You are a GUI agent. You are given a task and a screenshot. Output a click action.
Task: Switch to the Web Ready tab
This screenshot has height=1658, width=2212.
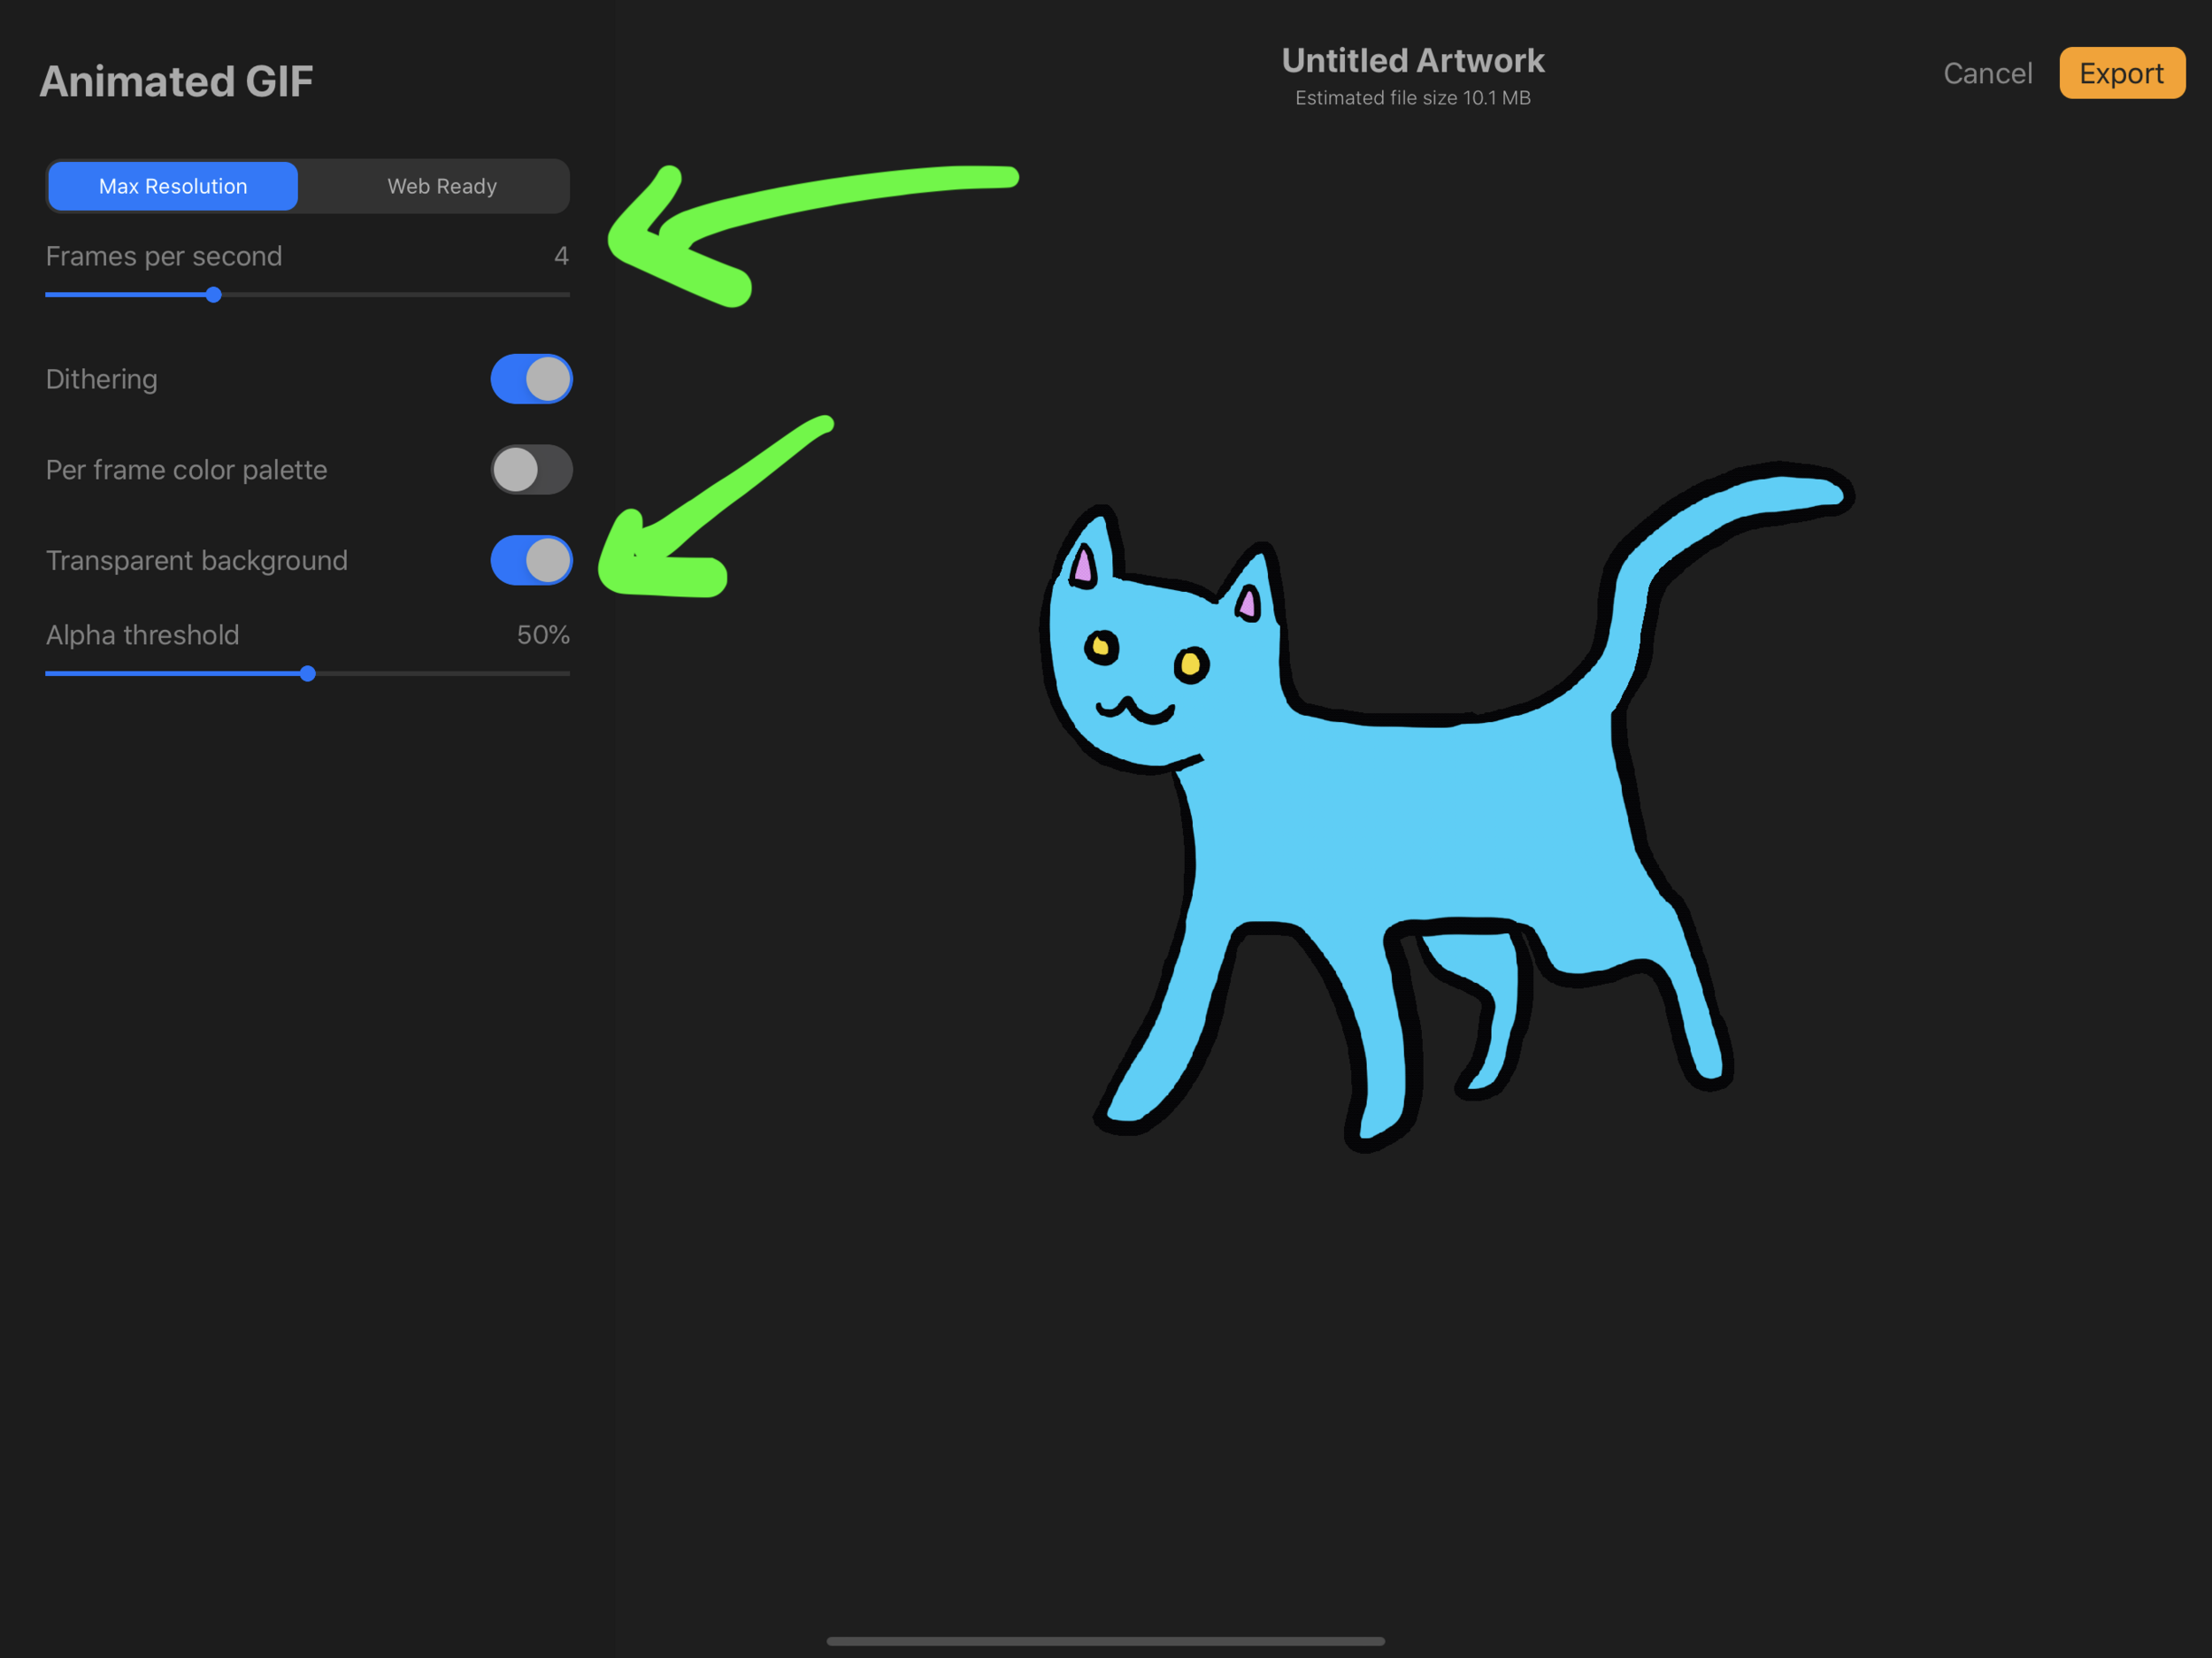click(441, 186)
